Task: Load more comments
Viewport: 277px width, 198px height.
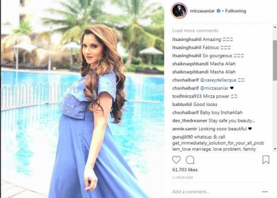Action: pyautogui.click(x=195, y=31)
